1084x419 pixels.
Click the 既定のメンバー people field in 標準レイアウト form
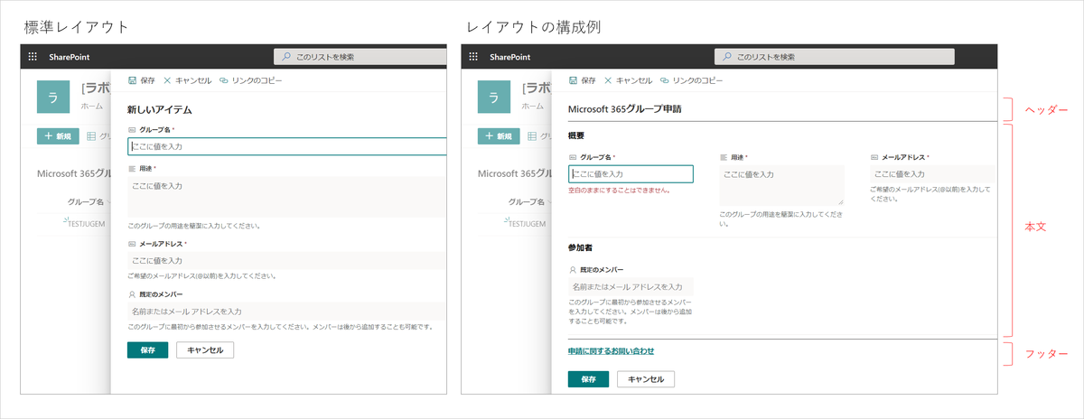tap(287, 311)
